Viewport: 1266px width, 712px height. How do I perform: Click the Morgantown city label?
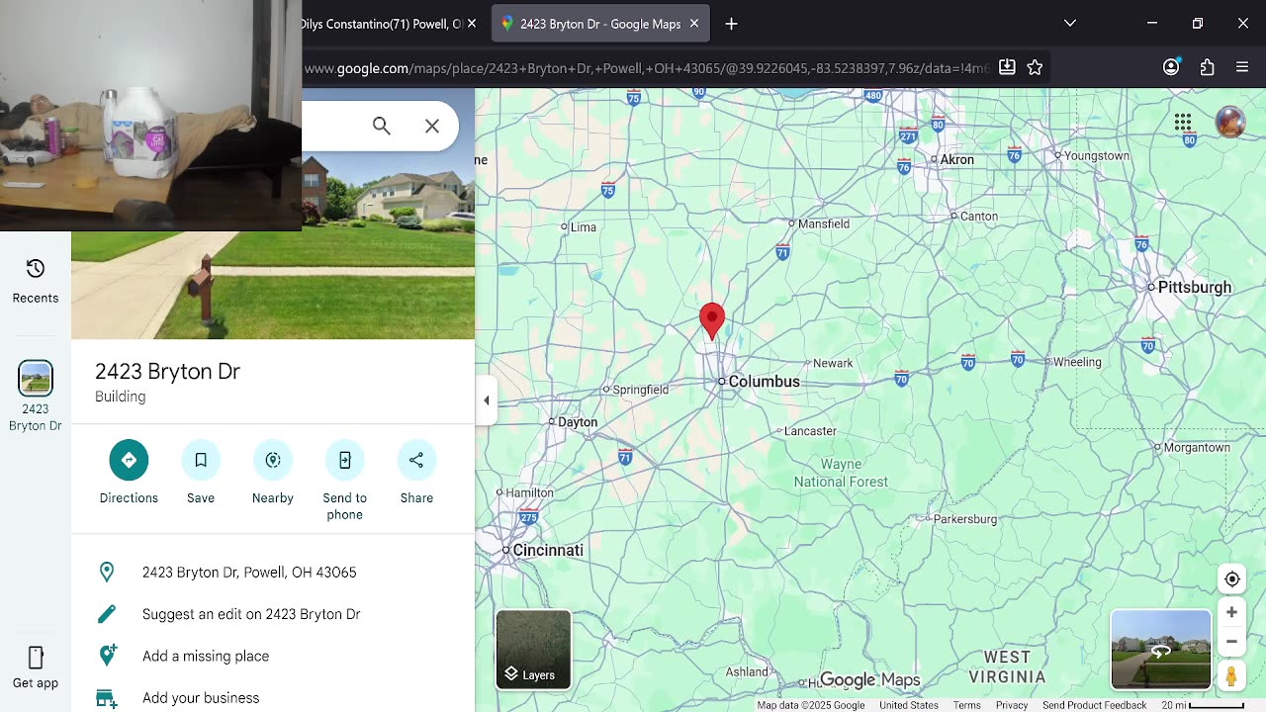click(1197, 448)
